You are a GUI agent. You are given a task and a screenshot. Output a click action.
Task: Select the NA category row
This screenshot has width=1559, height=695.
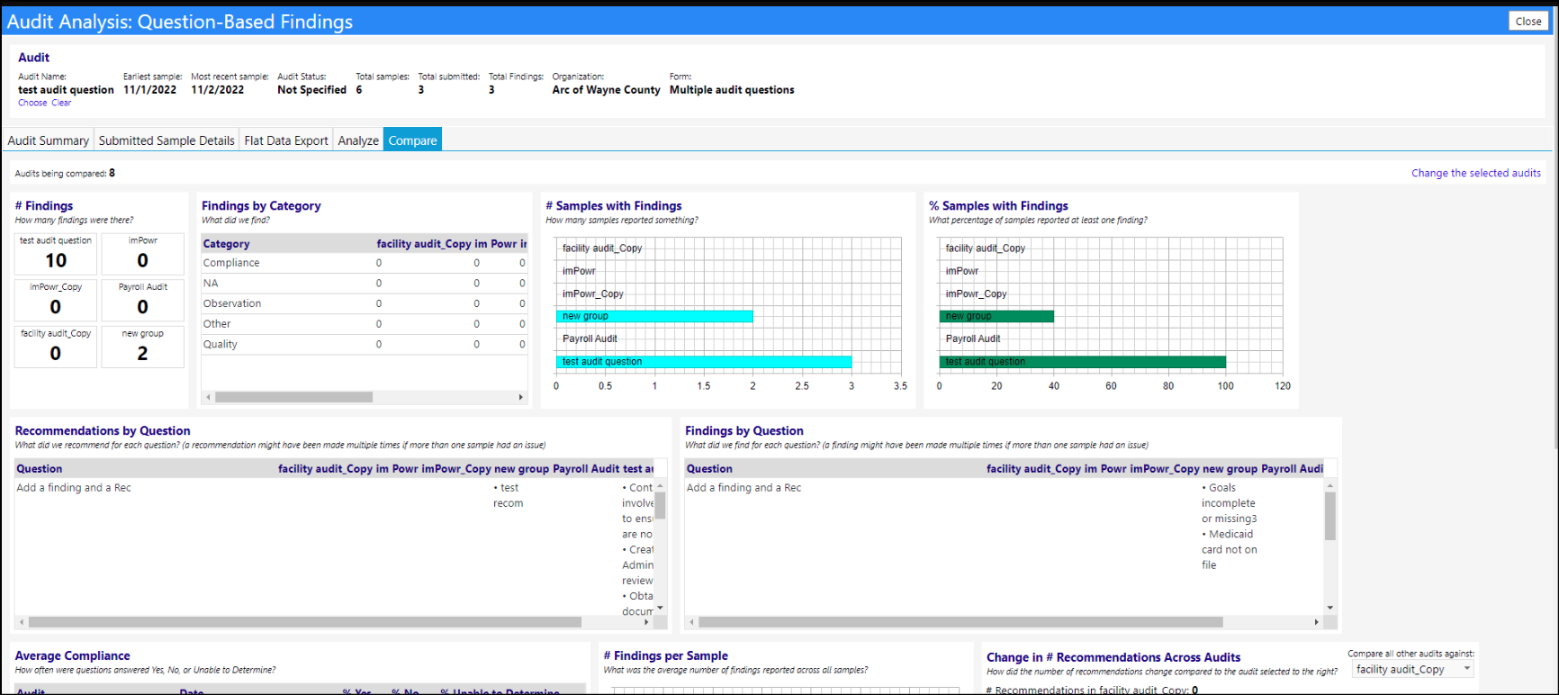point(365,284)
